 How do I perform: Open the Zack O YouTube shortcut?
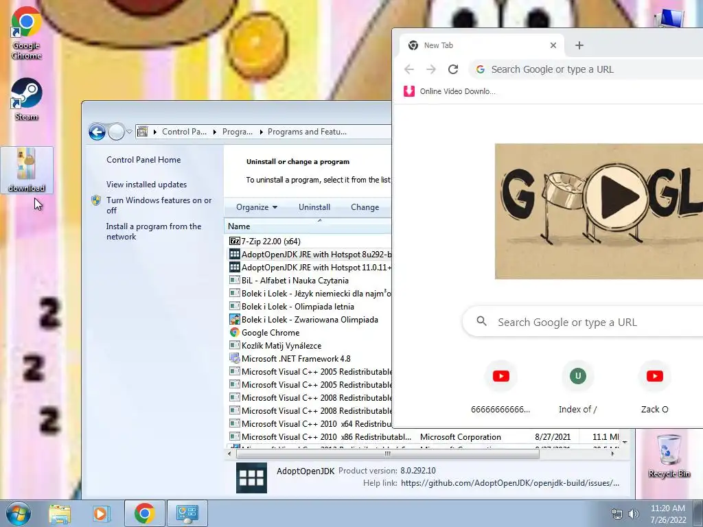[x=654, y=387]
